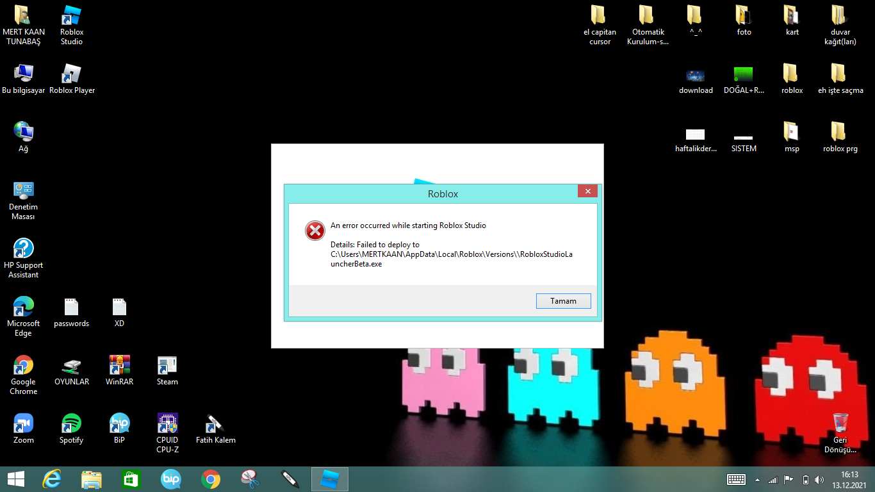Select the eh işte saçma folder

pyautogui.click(x=840, y=79)
